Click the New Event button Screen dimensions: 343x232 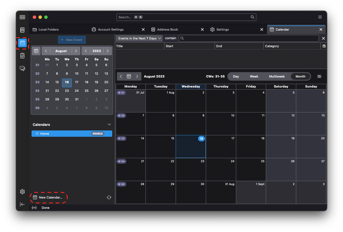pyautogui.click(x=72, y=40)
